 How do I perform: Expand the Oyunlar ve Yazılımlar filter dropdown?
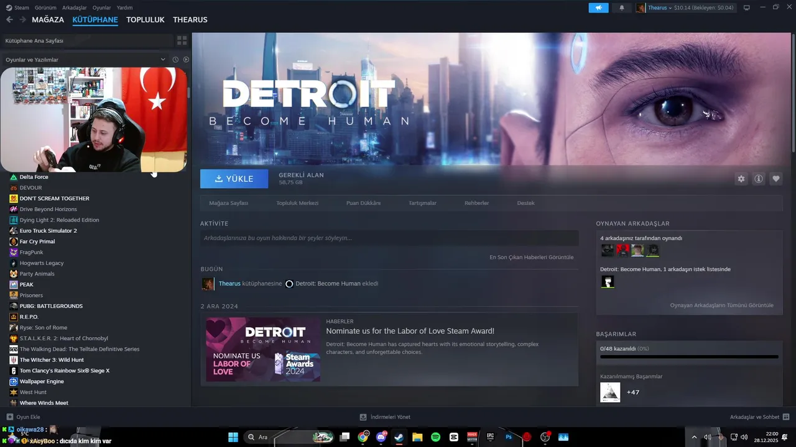163,60
